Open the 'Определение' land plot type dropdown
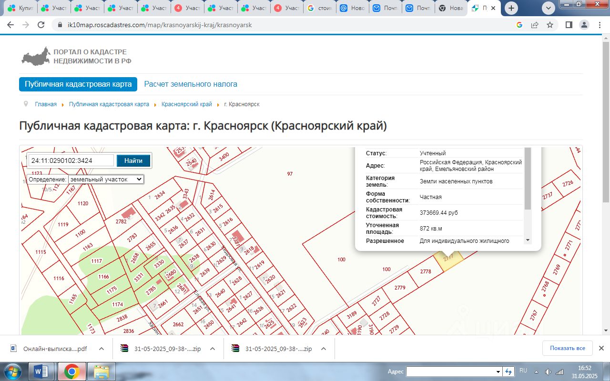The image size is (610, 381). 106,179
